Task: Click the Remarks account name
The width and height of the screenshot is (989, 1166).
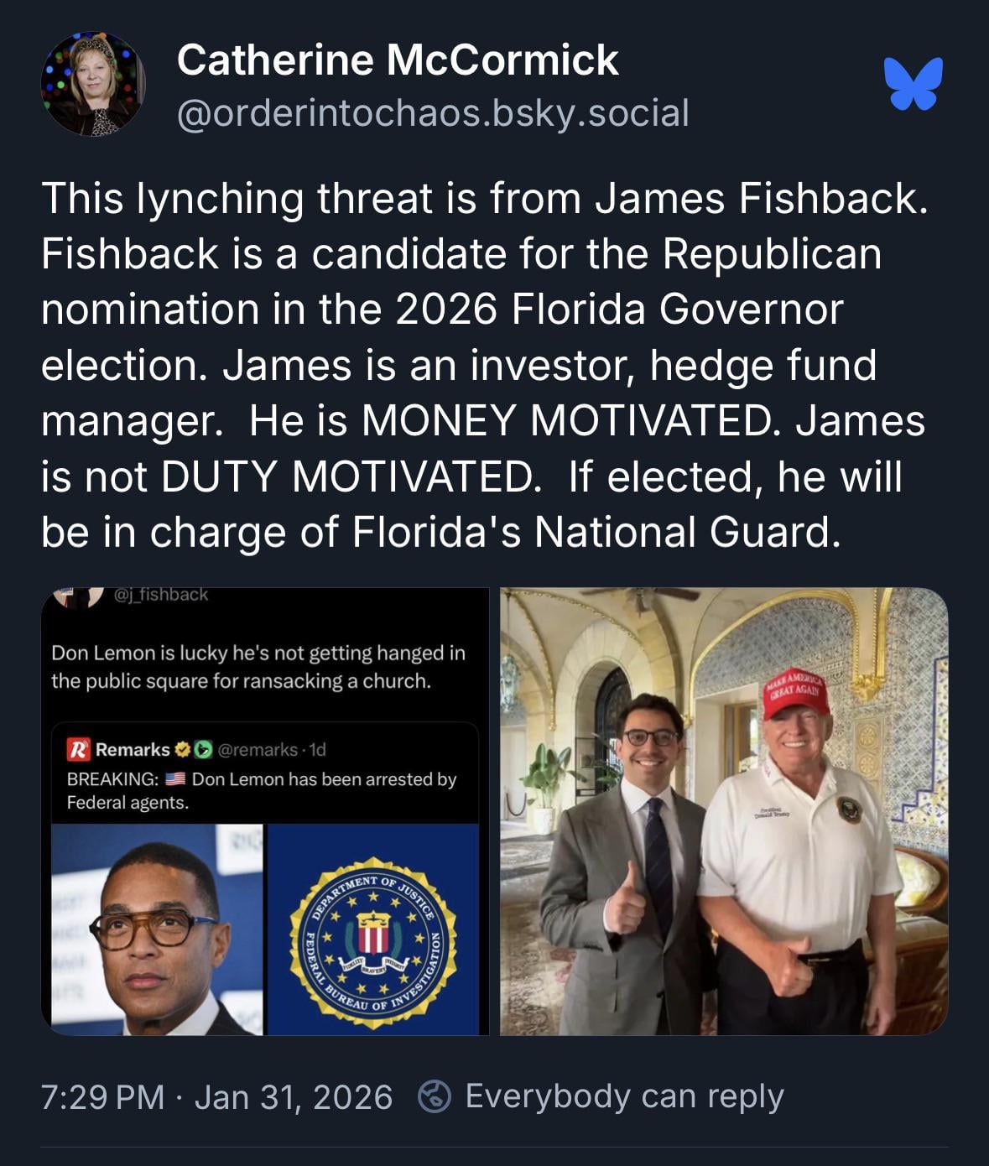Action: point(133,749)
